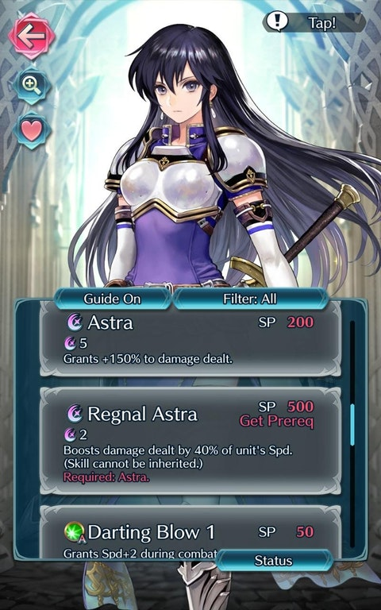This screenshot has height=610, width=381.
Task: Tap the Astra cooldown count icon
Action: [70, 343]
